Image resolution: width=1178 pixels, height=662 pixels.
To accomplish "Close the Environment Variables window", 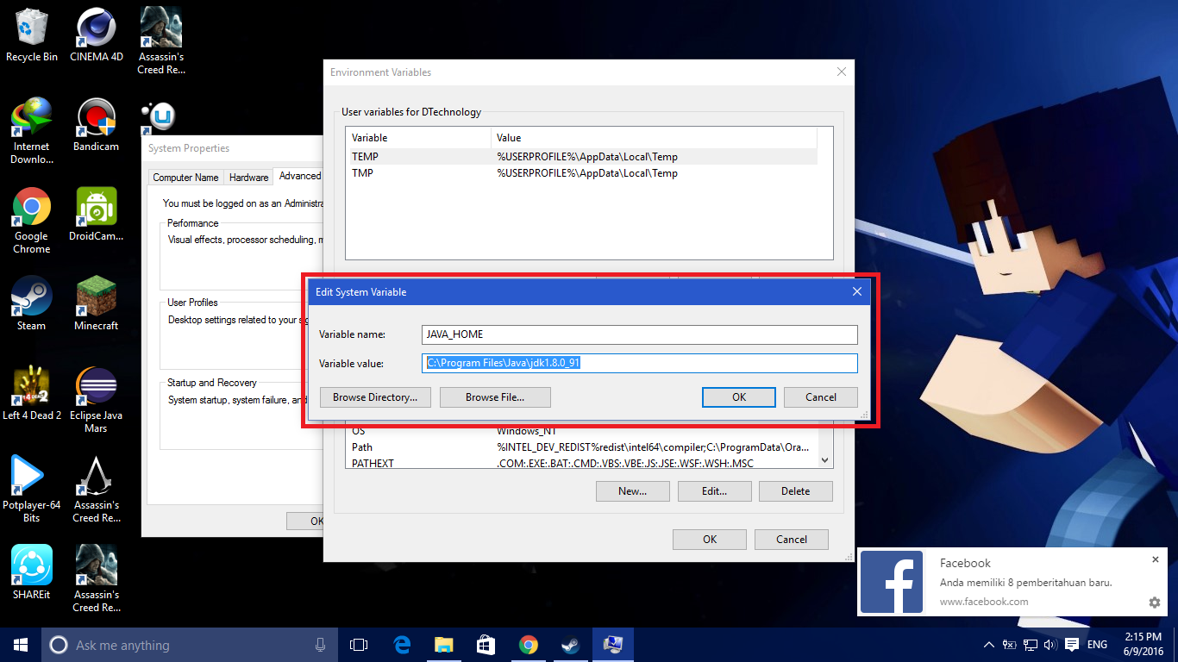I will 842,72.
